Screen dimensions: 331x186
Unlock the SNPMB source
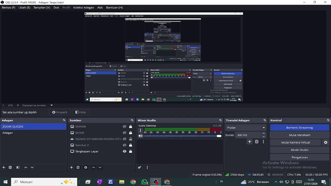coord(131,127)
